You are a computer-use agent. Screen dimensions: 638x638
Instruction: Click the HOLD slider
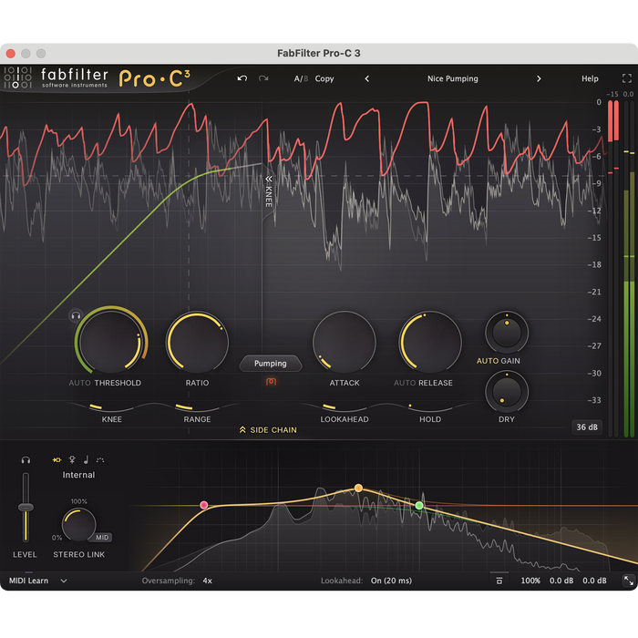430,407
